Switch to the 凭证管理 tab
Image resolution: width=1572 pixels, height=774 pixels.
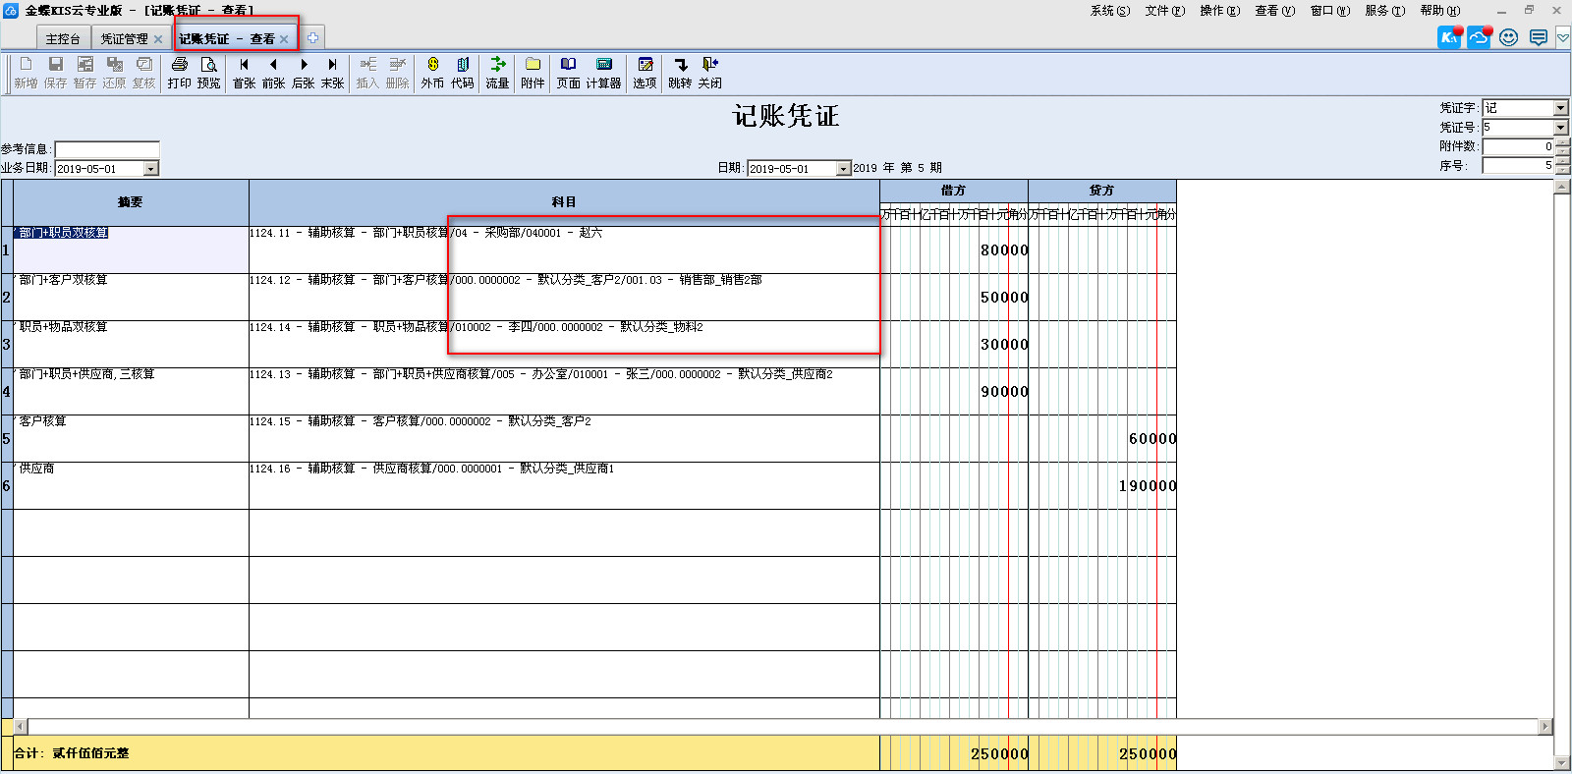[124, 39]
